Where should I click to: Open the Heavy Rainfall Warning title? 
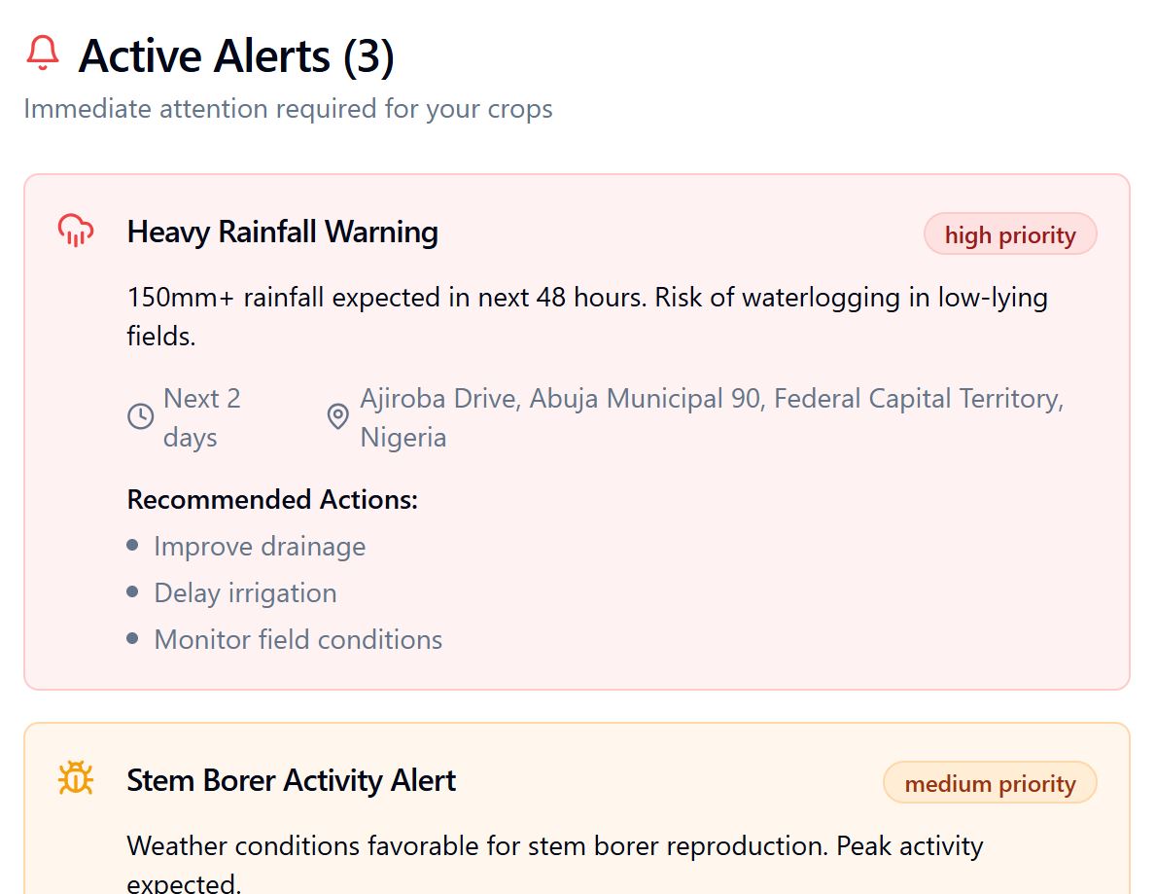coord(283,232)
